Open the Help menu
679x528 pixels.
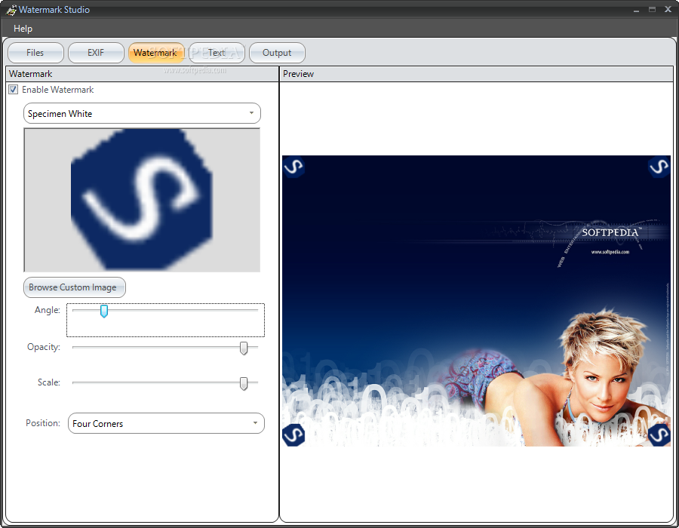(23, 29)
